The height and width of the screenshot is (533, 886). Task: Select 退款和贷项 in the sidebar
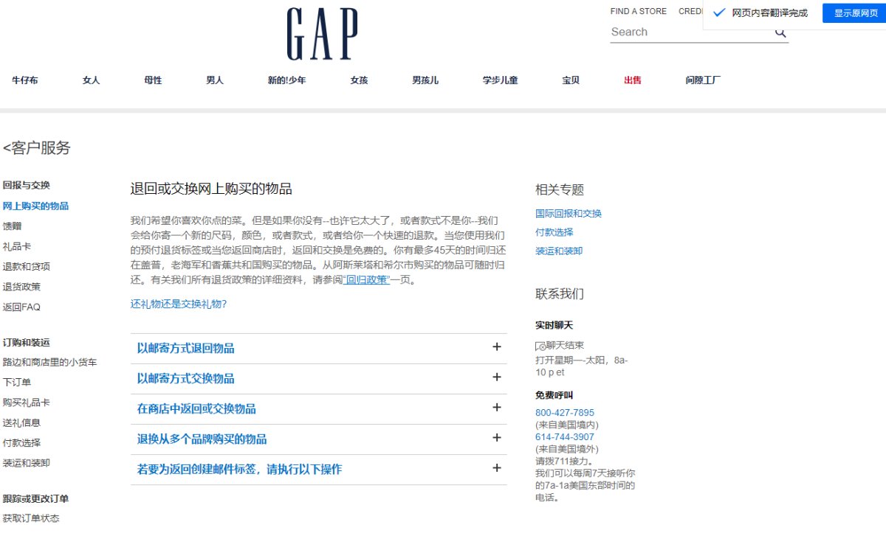pyautogui.click(x=26, y=266)
